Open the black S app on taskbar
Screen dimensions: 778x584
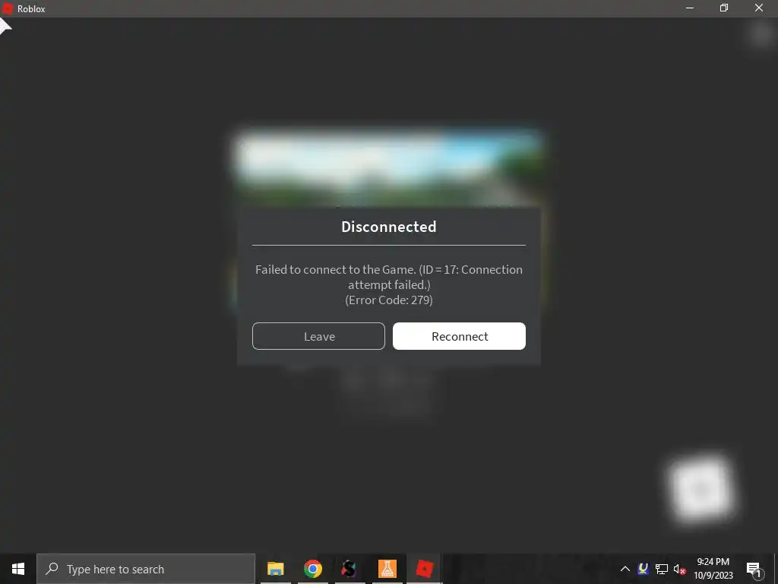[x=349, y=569]
